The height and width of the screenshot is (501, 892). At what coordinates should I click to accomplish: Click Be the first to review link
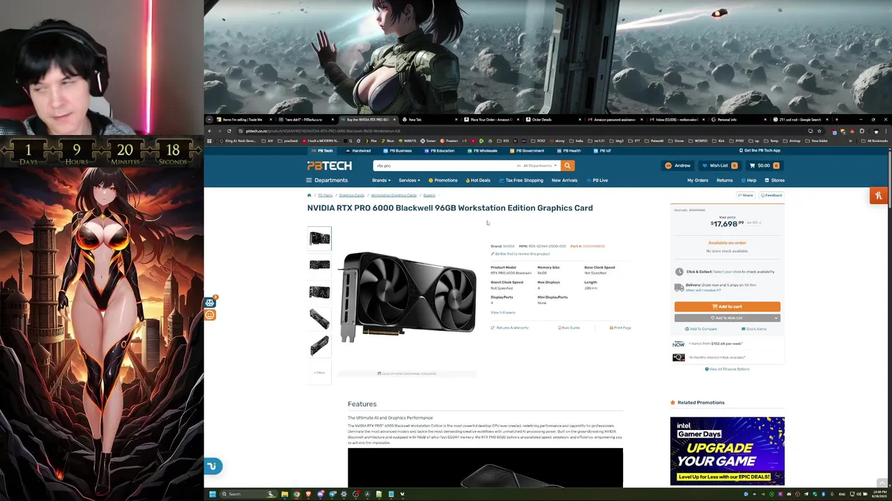pos(521,254)
